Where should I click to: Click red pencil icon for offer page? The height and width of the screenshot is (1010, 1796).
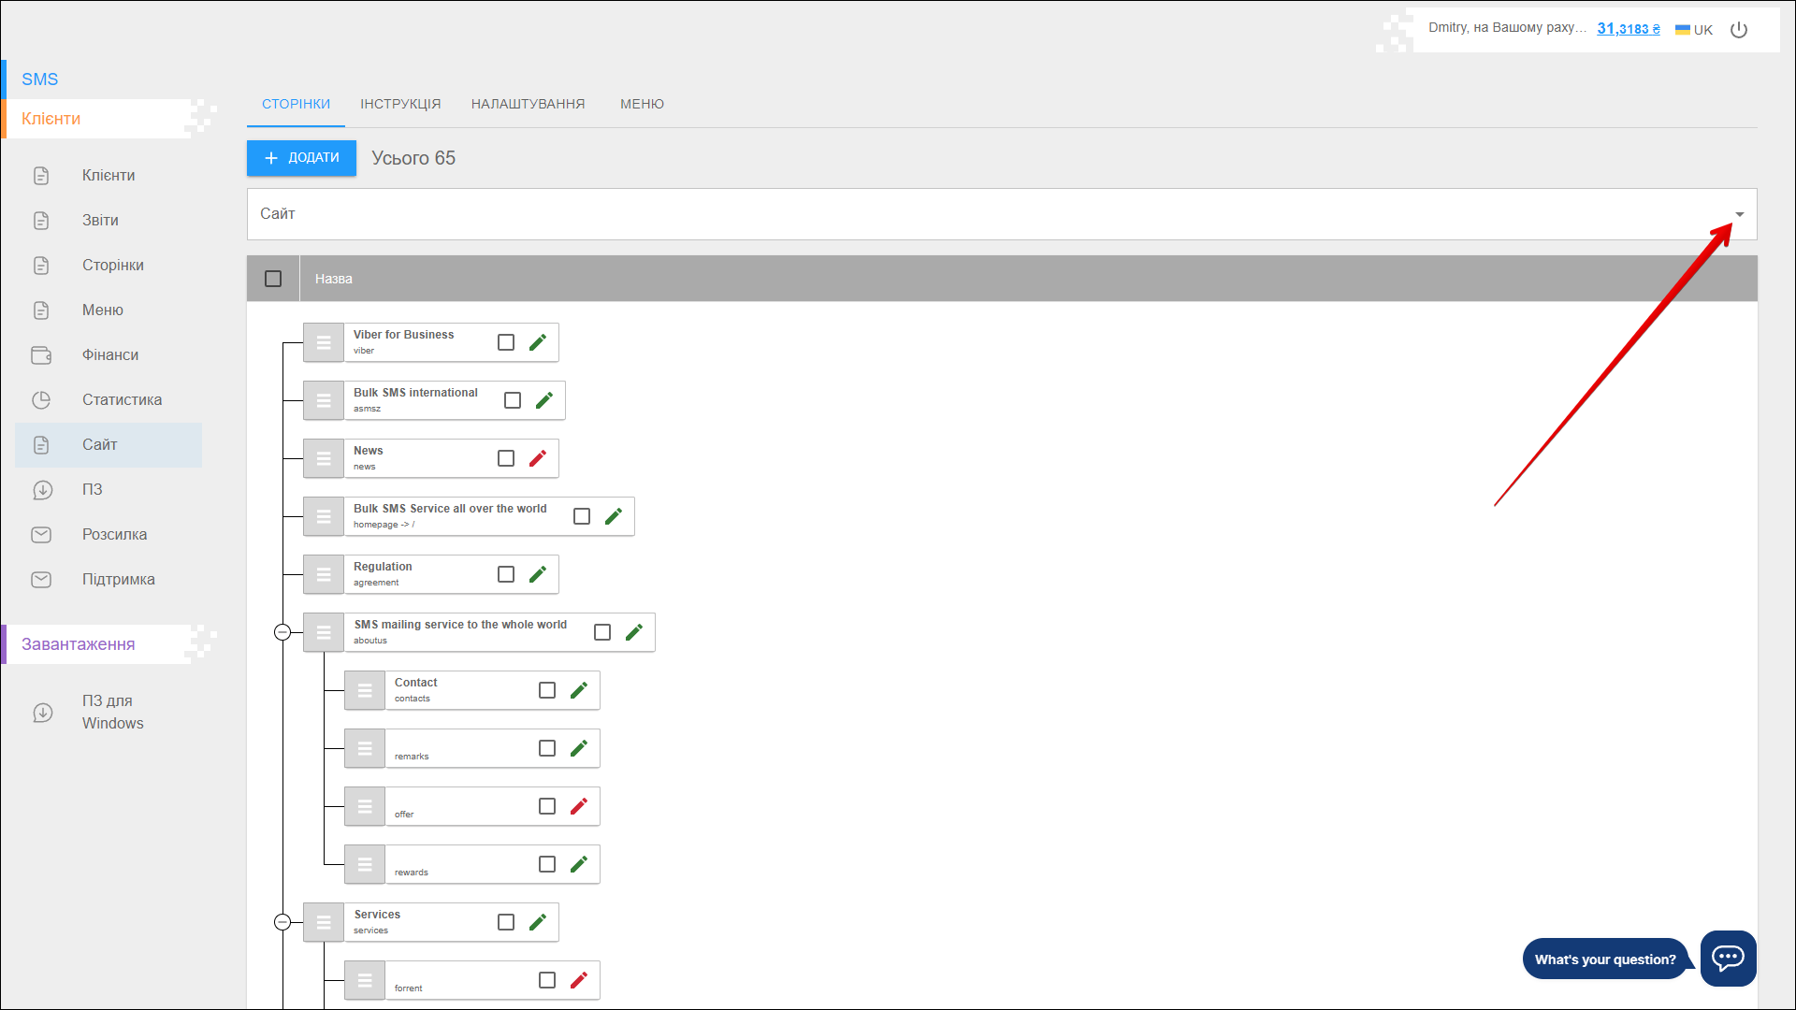click(579, 806)
